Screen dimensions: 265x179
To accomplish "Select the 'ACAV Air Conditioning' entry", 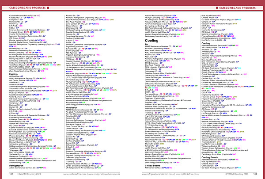I will click(157, 48).
